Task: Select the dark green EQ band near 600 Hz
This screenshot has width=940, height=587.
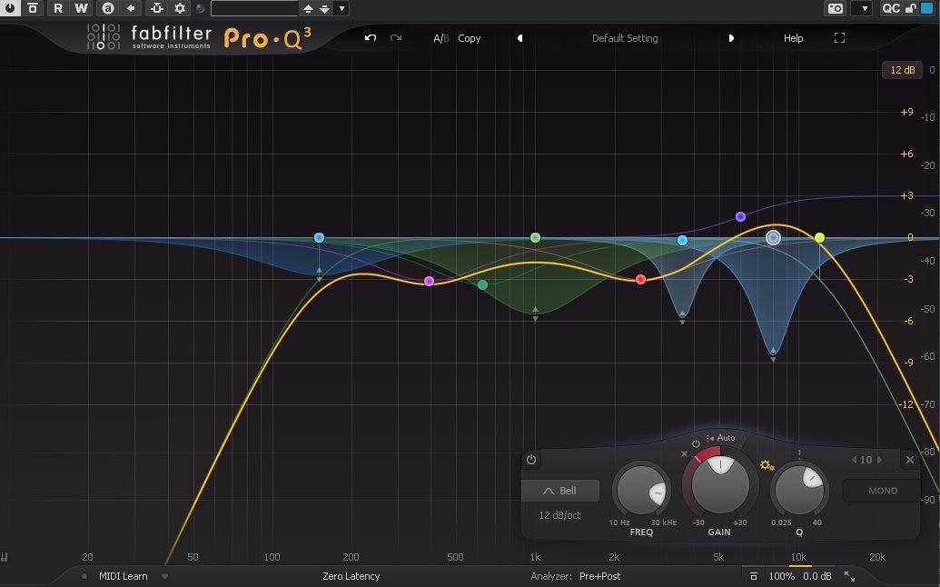Action: pyautogui.click(x=482, y=284)
